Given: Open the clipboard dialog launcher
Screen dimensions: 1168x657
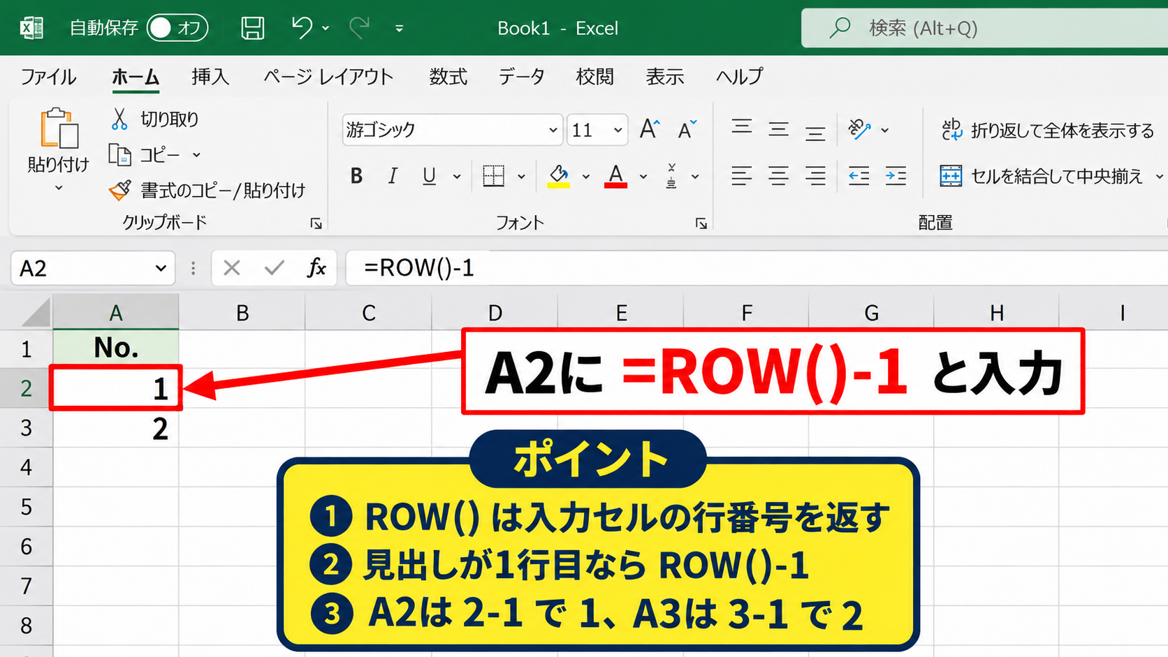Looking at the screenshot, I should [x=316, y=223].
